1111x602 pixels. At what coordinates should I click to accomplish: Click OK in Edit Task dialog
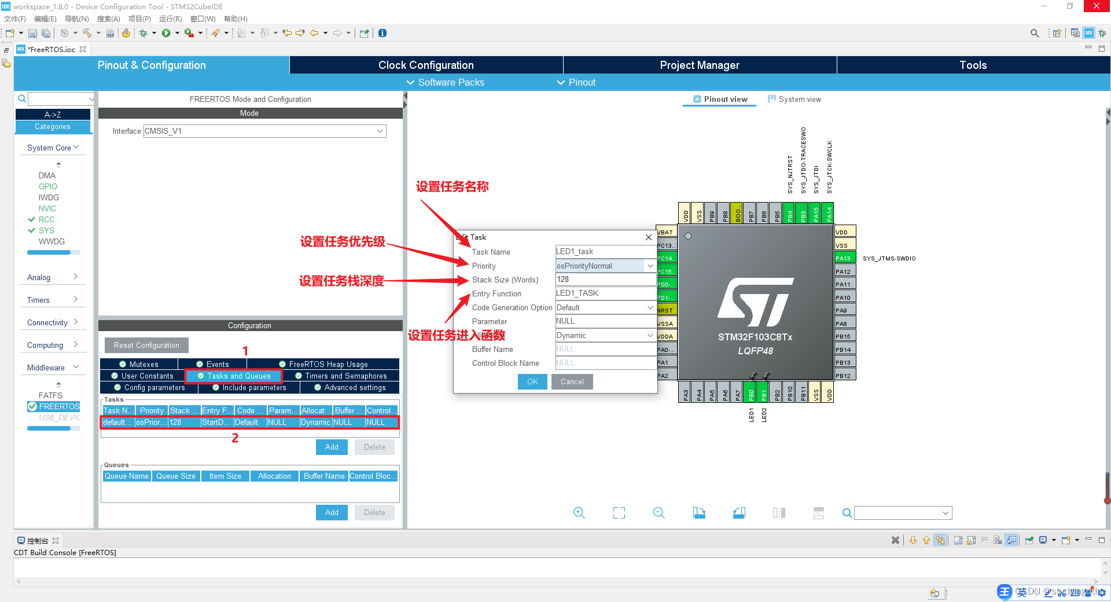point(532,381)
